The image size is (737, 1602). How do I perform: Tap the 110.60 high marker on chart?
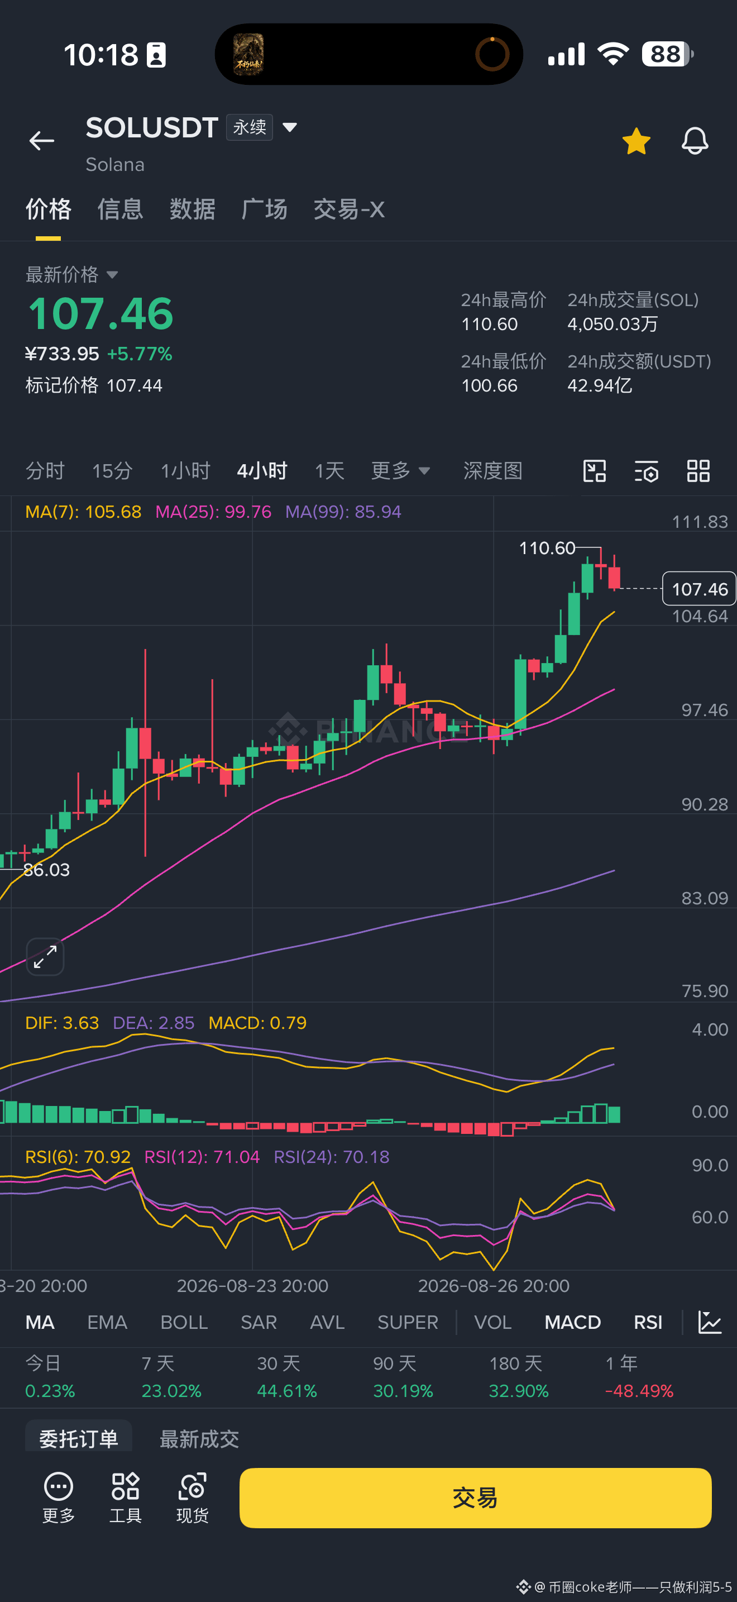coord(547,548)
